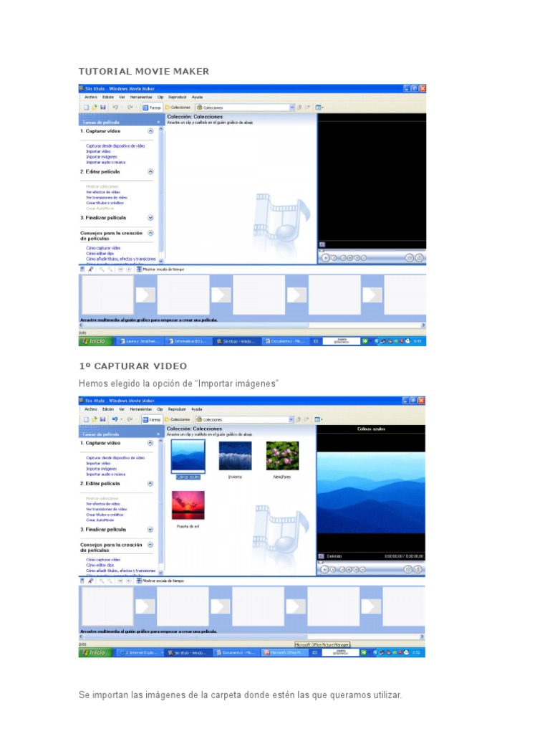Open the Edición menu in the lower screenshot

tap(108, 409)
